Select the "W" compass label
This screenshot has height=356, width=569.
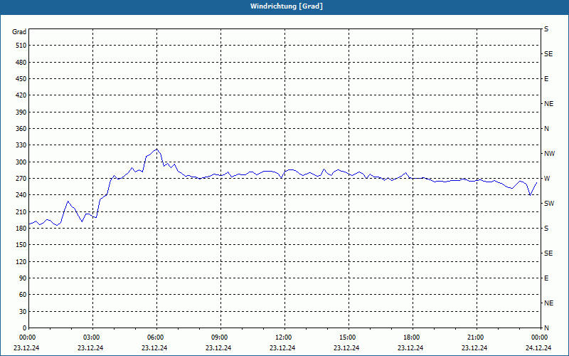click(547, 179)
